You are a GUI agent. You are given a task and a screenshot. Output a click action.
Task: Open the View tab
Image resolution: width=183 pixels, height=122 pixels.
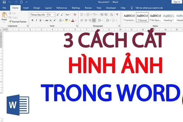pos(99,8)
